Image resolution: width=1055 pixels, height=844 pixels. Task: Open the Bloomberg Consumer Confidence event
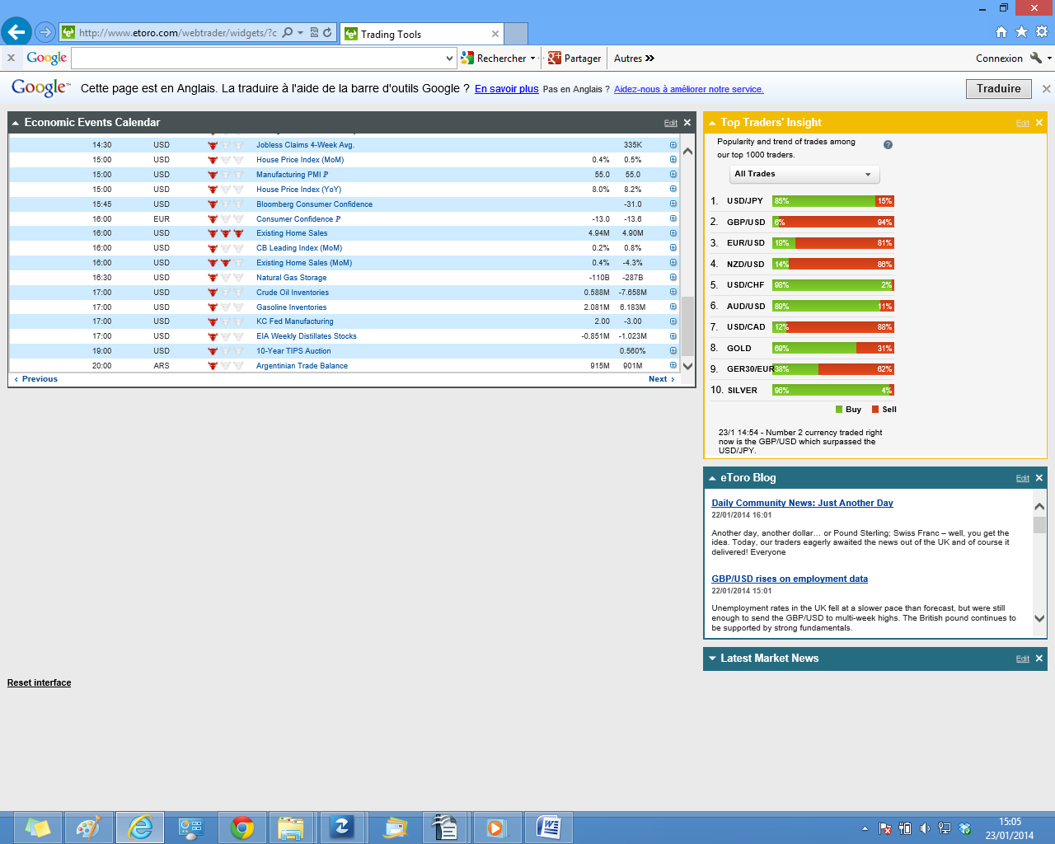pyautogui.click(x=314, y=204)
